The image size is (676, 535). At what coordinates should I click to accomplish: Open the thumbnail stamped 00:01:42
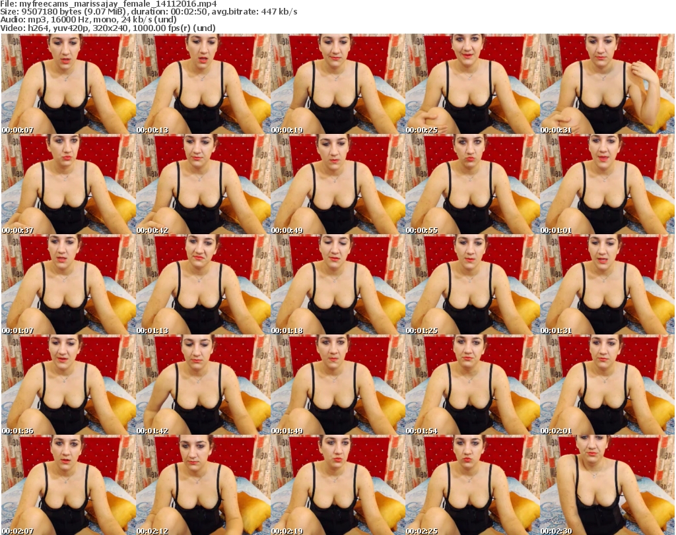(203, 385)
